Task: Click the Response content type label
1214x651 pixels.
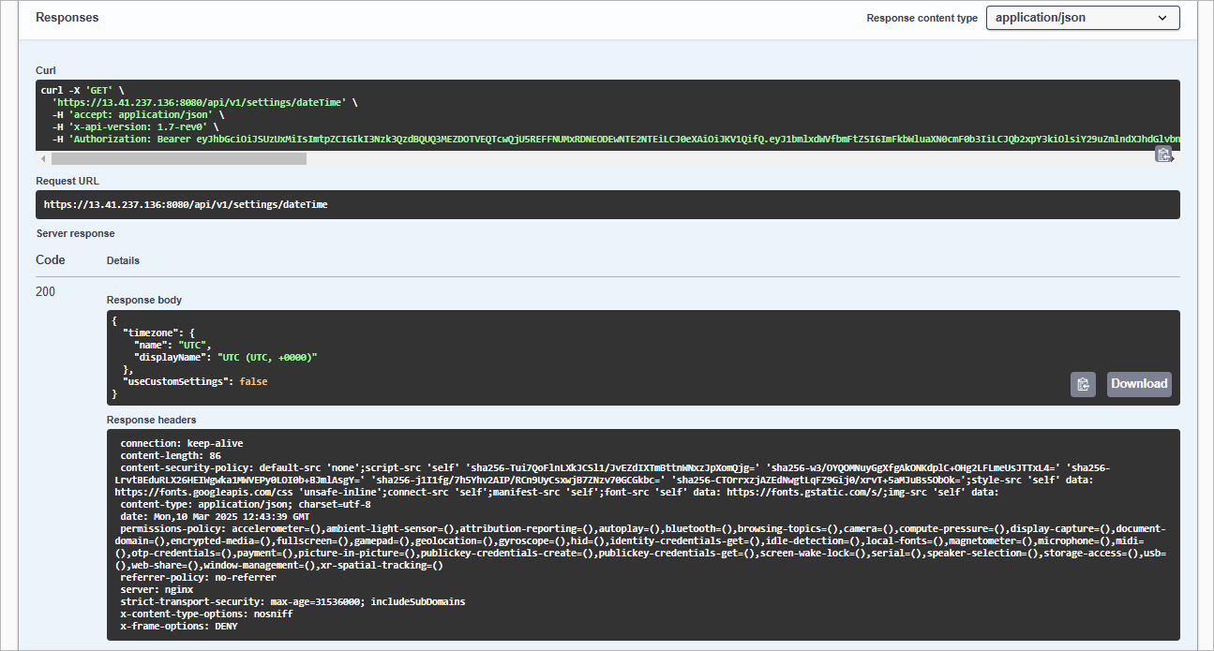Action: 922,18
